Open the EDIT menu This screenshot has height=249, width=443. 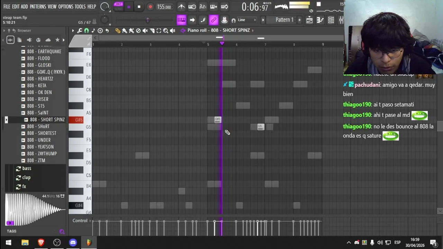coord(16,7)
